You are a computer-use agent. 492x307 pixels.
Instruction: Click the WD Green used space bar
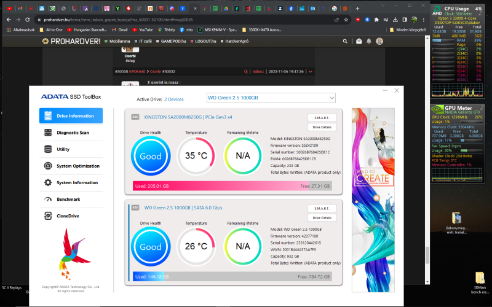tap(232, 277)
